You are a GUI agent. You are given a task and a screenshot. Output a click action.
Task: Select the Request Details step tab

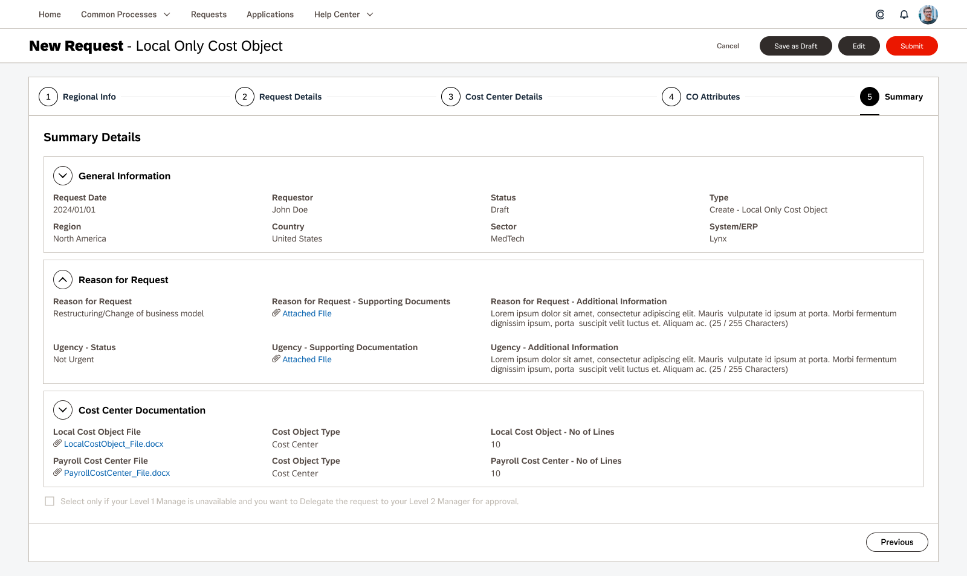[x=290, y=97]
